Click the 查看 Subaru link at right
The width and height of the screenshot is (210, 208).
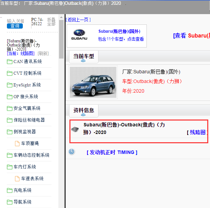(191, 36)
